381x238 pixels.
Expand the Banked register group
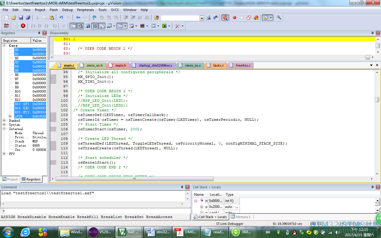4,120
